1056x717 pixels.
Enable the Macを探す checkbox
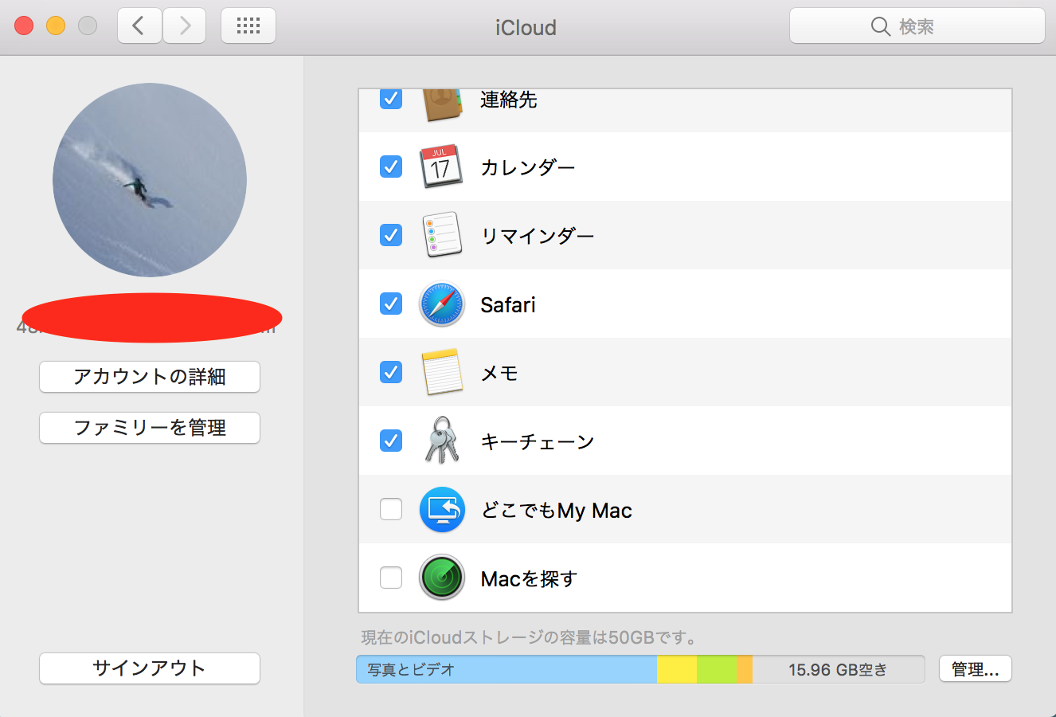tap(391, 578)
